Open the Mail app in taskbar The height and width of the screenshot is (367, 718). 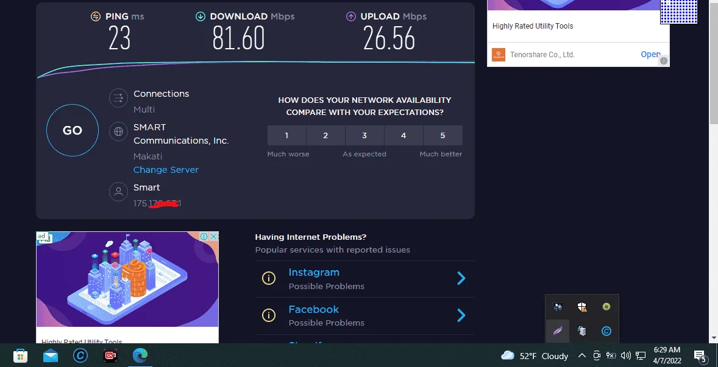51,355
